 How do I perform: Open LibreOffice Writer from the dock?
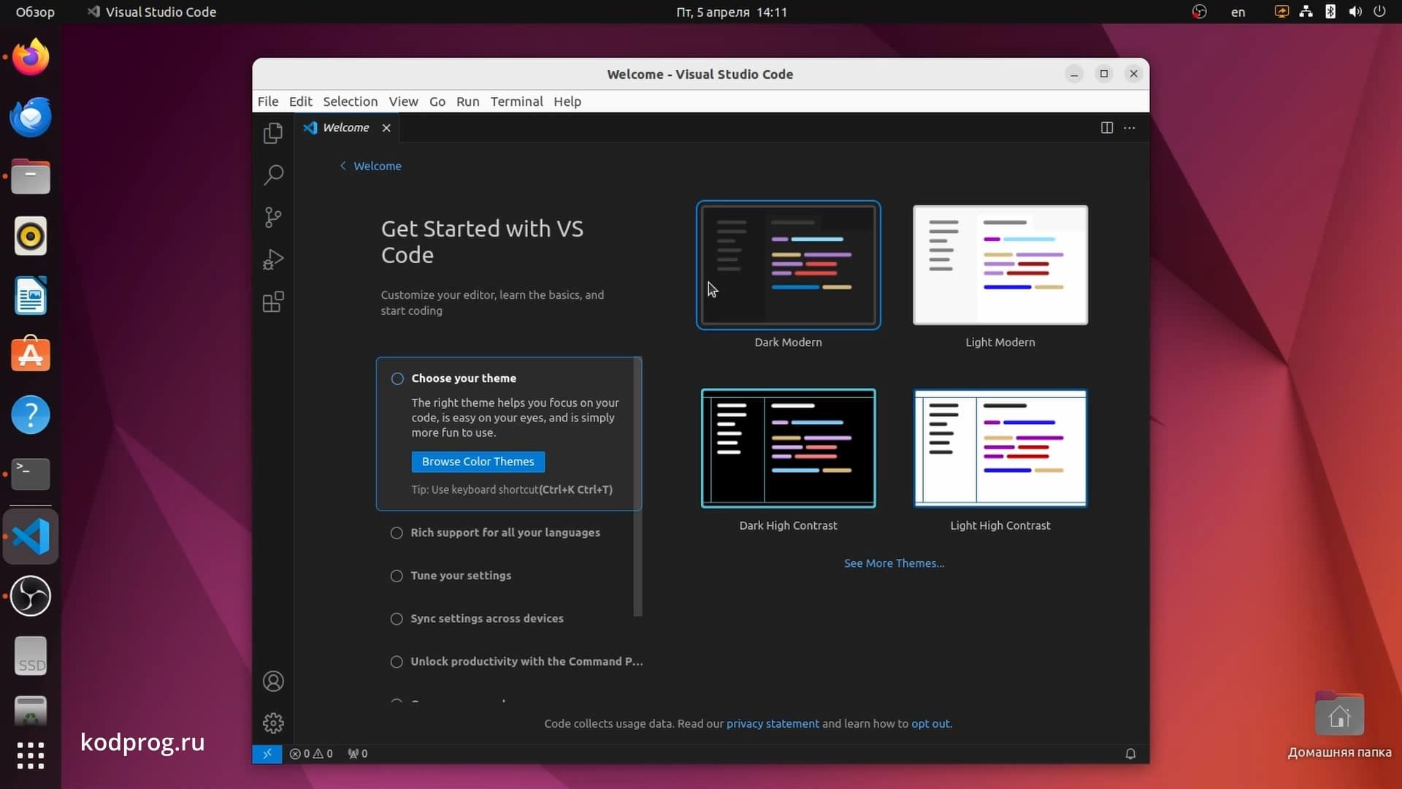[x=31, y=296]
